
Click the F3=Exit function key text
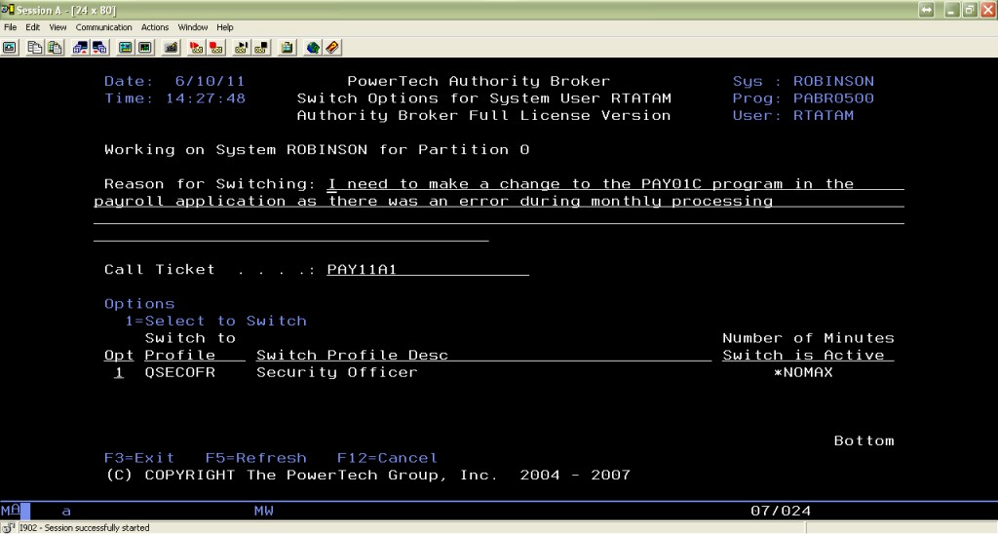pos(139,458)
